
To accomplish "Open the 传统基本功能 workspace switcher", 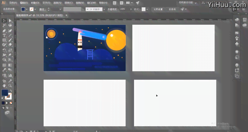I will [x=188, y=3].
